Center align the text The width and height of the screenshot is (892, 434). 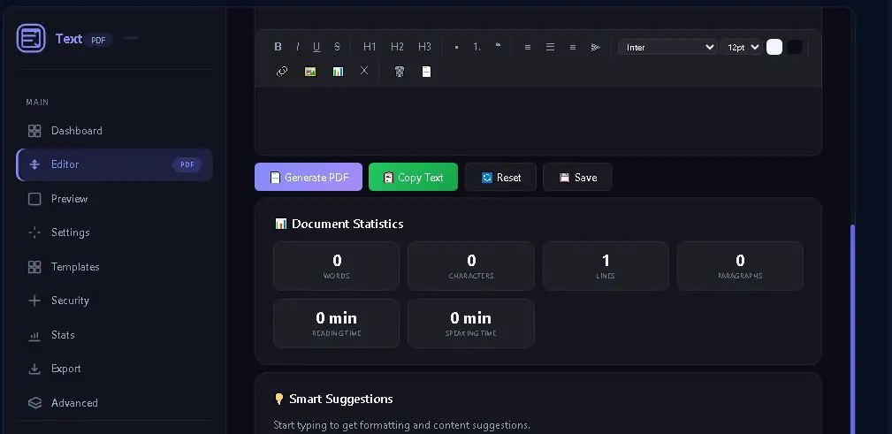[x=550, y=47]
